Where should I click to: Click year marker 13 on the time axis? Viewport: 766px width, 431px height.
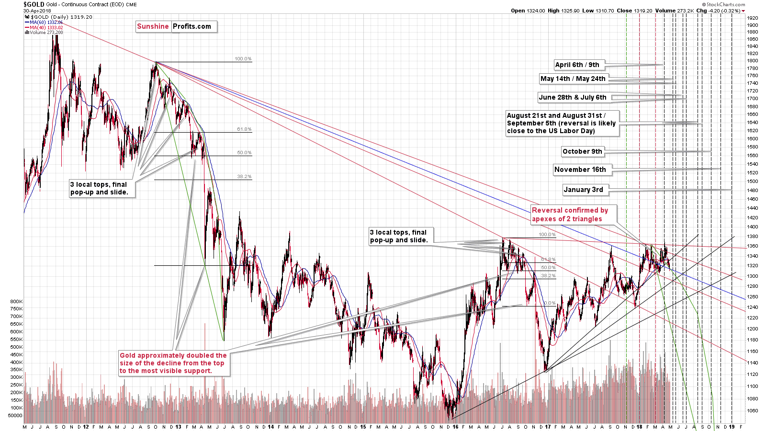click(178, 427)
